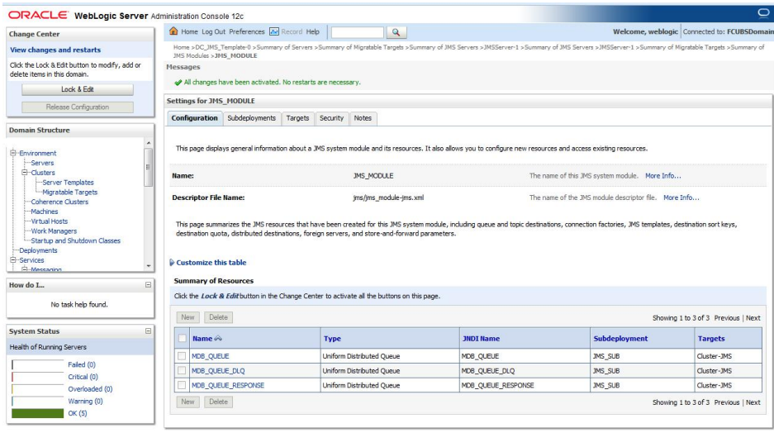The height and width of the screenshot is (447, 774).
Task: Click top Next pagination link
Action: [x=753, y=317]
